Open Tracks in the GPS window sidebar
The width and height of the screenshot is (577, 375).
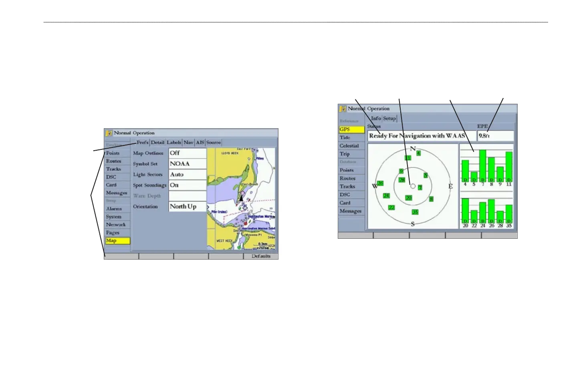point(351,187)
